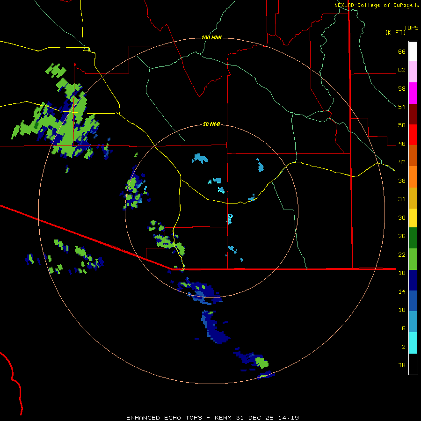Click the 'TOPS' legend heading
This screenshot has height=421, width=421.
click(x=411, y=28)
